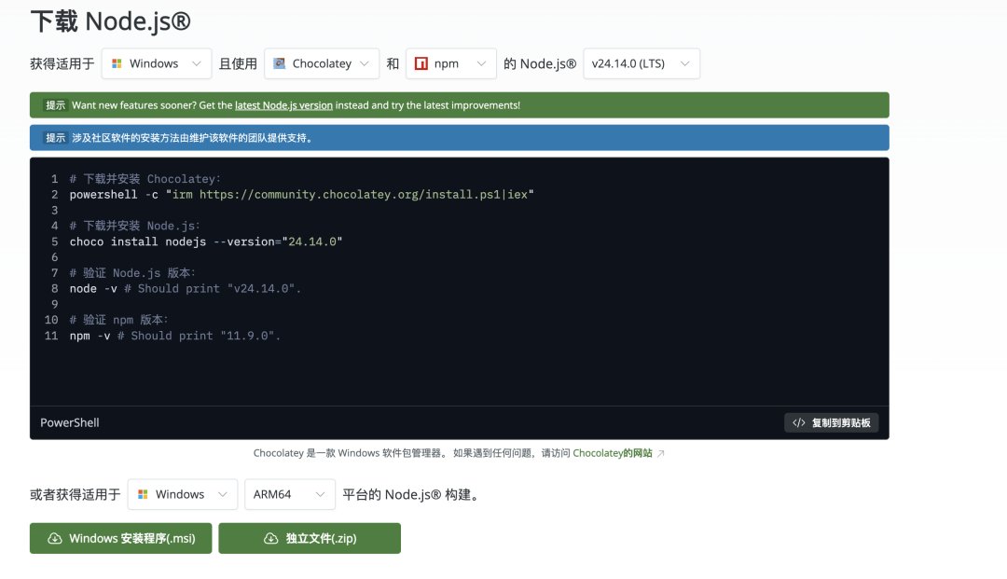Click the red npm logo icon
The image size is (1007, 579).
(x=421, y=64)
